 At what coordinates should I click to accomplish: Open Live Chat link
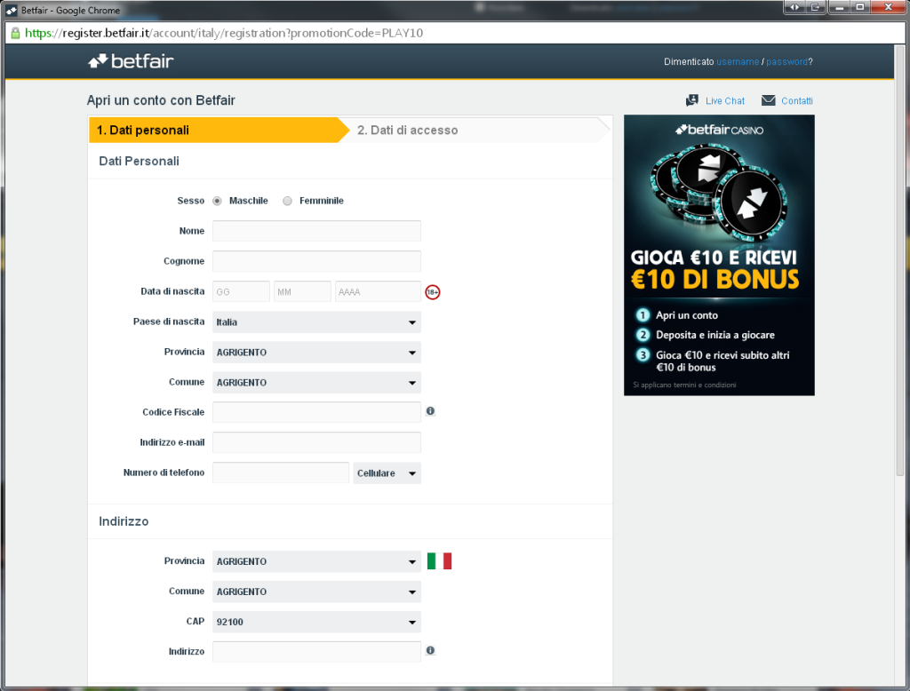coord(725,101)
